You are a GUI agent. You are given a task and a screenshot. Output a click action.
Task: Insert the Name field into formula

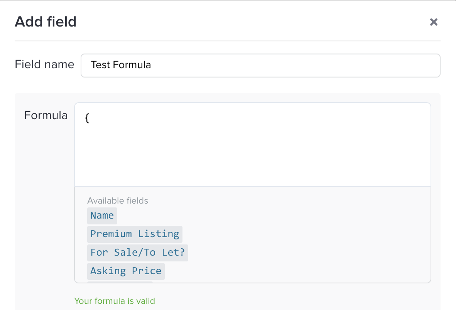[102, 216]
